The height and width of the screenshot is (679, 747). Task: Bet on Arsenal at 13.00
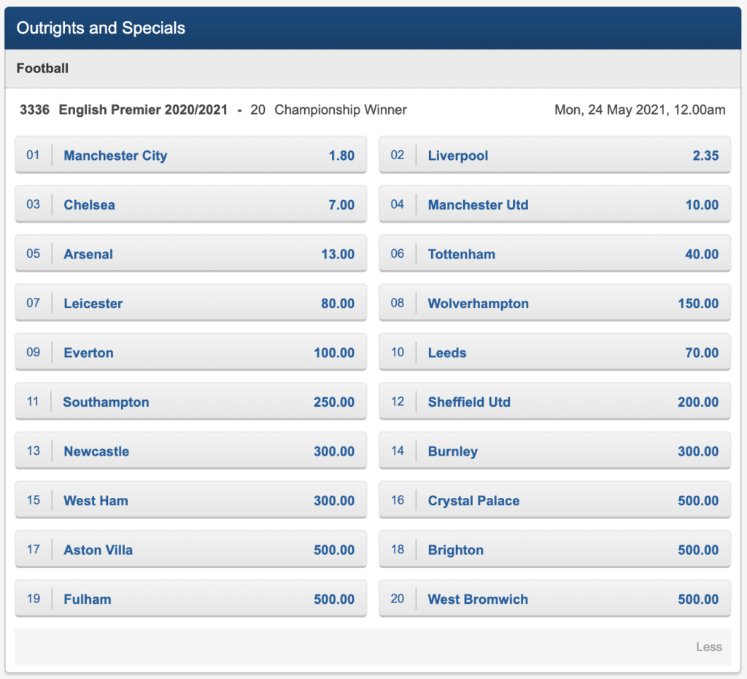[190, 253]
